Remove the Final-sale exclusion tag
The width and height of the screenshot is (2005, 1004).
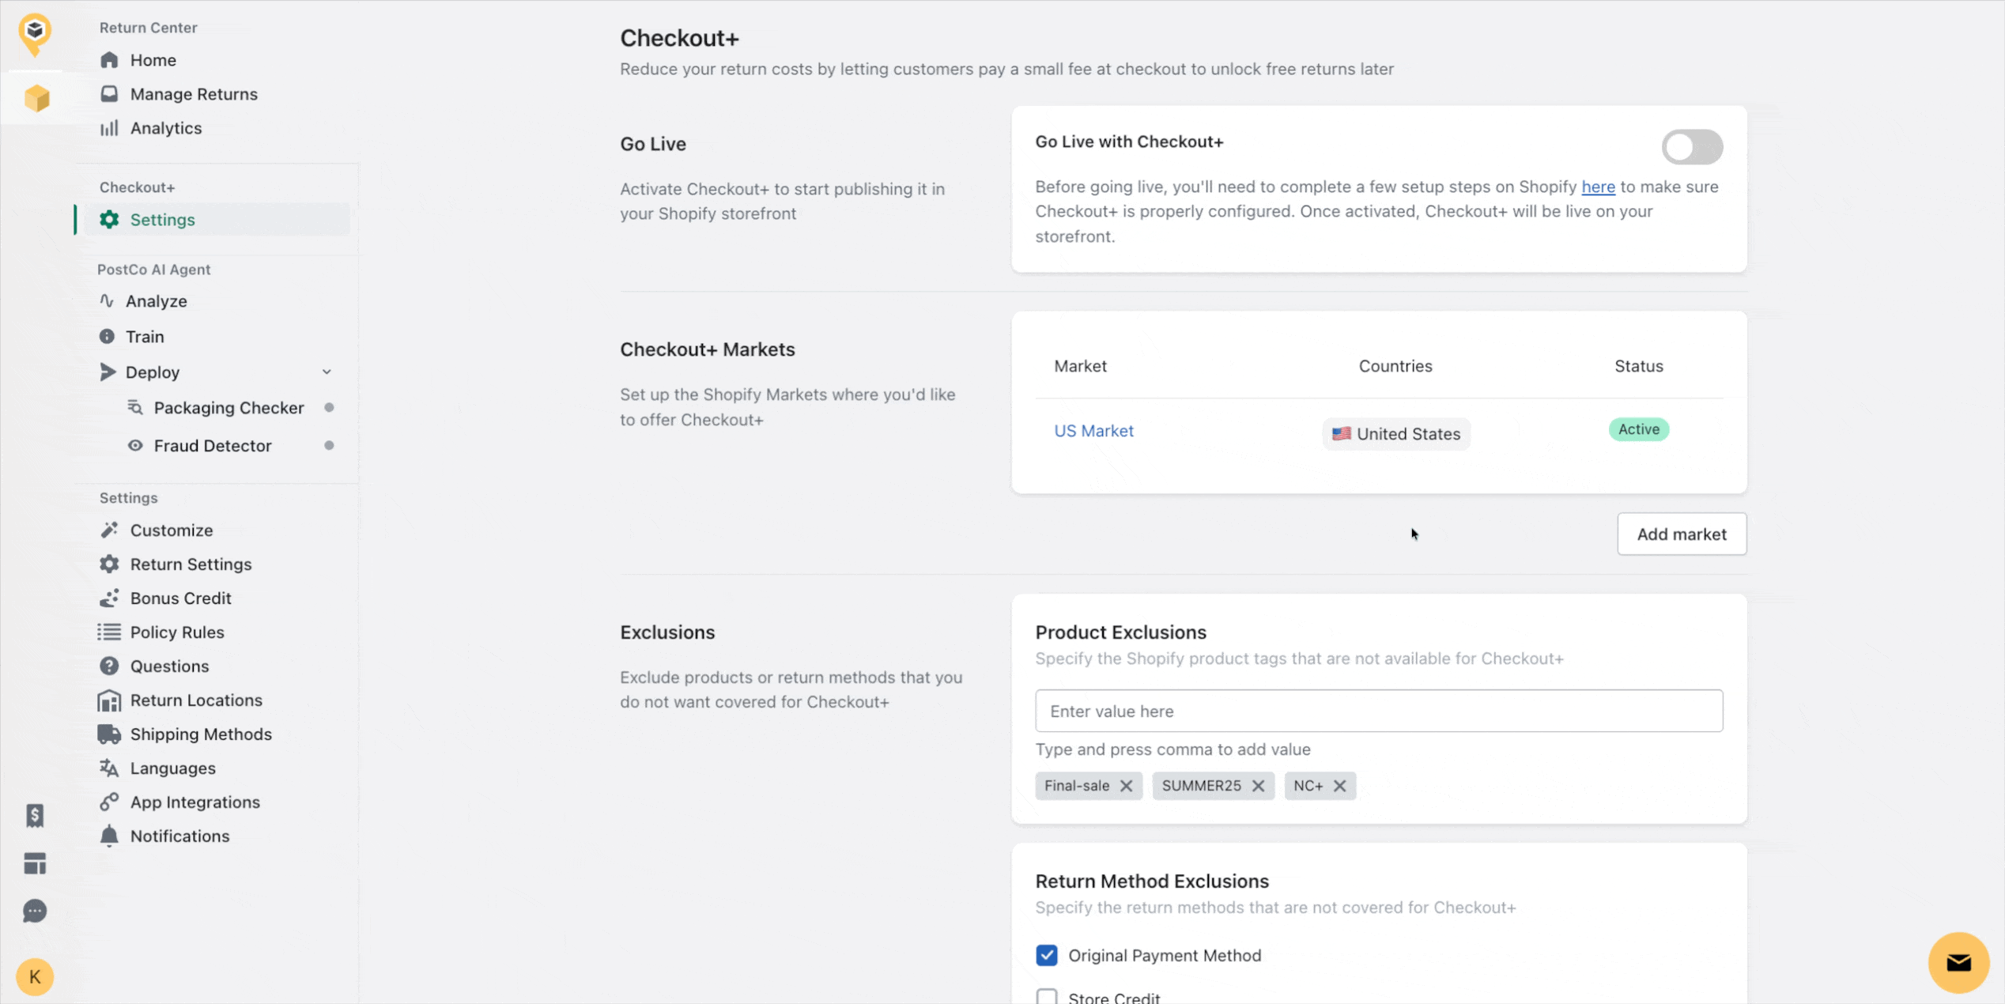point(1127,786)
